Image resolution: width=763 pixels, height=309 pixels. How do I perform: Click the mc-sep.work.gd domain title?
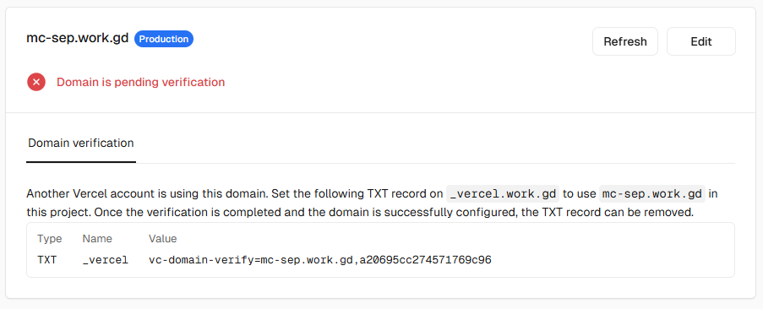coord(78,38)
